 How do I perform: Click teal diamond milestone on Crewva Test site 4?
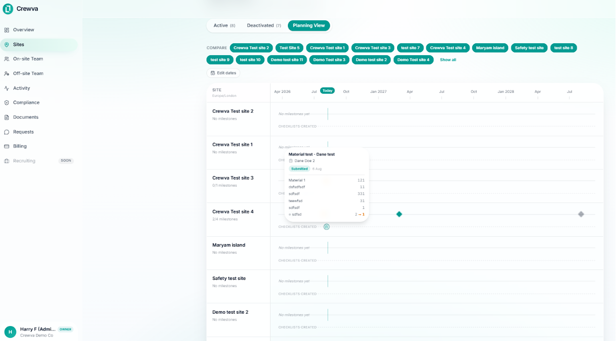399,214
